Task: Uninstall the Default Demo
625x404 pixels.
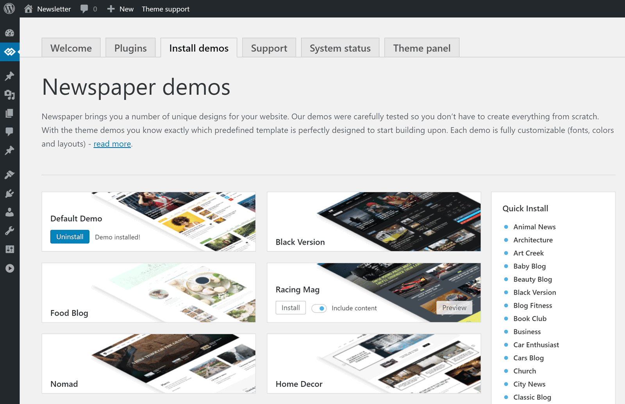Action: coord(70,237)
